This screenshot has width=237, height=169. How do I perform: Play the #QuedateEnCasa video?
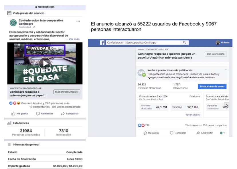pyautogui.click(x=45, y=63)
